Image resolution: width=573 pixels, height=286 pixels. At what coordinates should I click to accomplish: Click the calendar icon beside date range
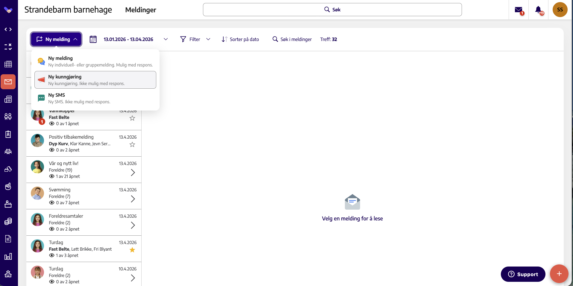tap(93, 39)
